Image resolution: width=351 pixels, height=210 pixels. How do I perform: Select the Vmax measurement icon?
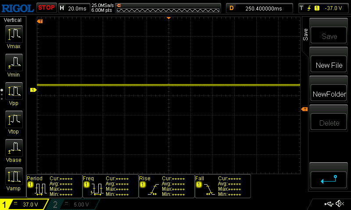[x=14, y=34]
